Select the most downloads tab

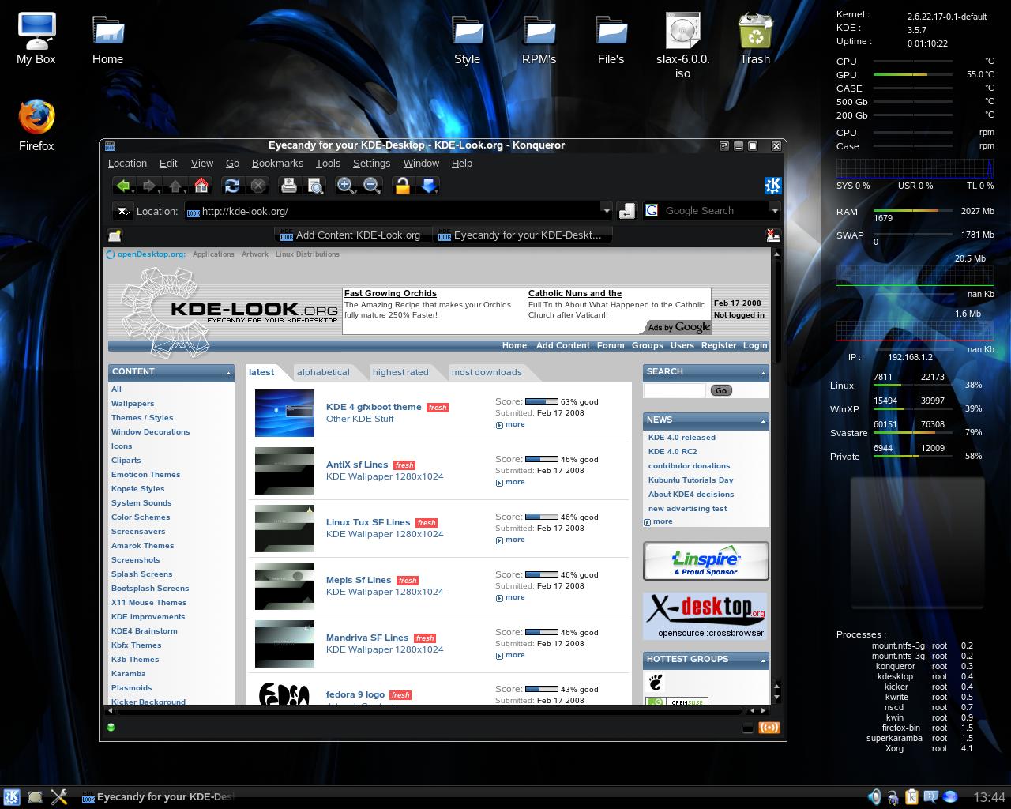487,372
